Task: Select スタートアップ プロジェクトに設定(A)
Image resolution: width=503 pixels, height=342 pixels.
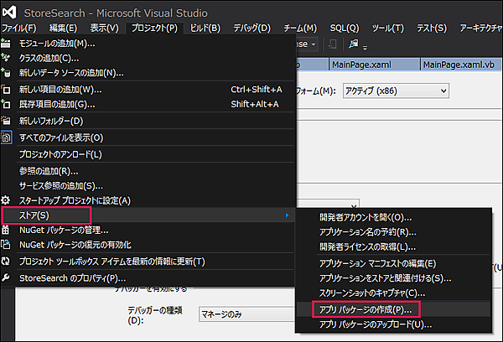Action: coord(148,200)
